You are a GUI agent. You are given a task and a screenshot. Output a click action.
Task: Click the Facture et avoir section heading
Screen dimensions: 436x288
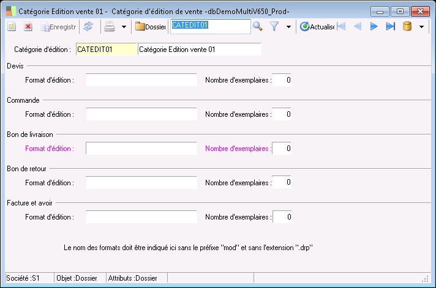29,203
